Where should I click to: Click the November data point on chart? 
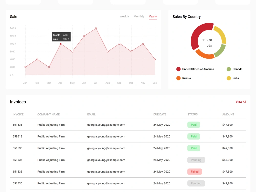[143, 44]
